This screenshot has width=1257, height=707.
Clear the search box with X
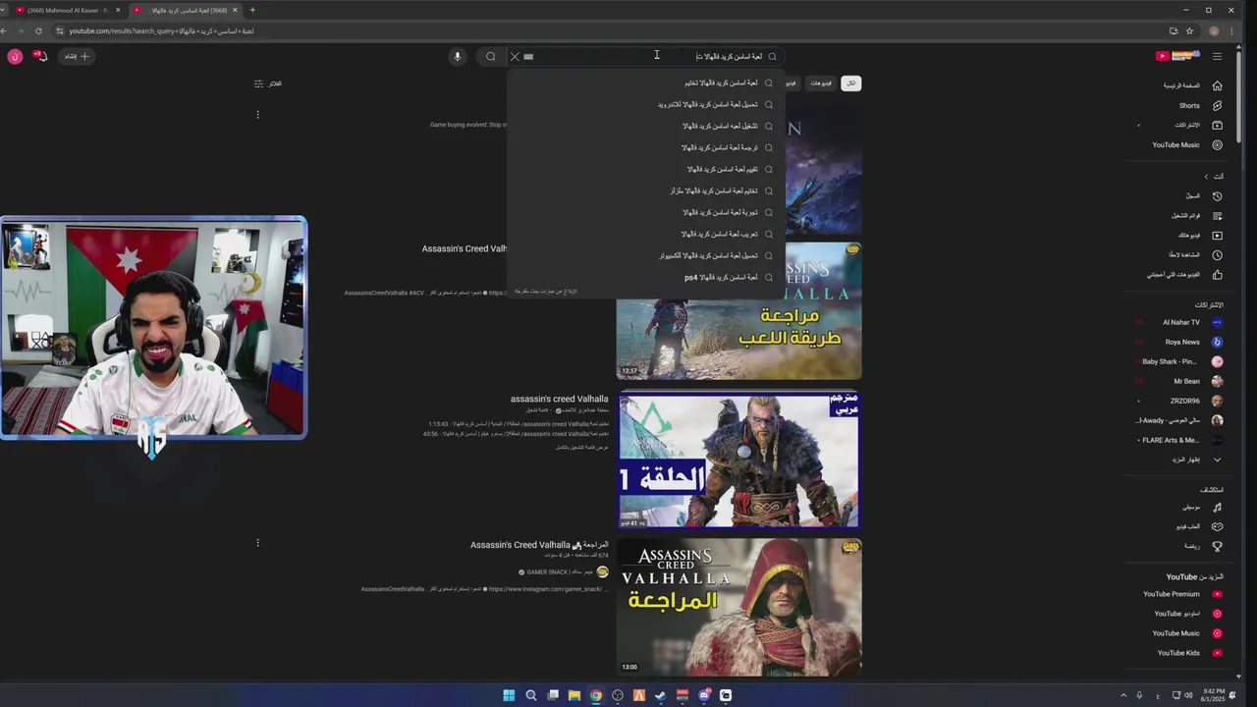pos(515,56)
